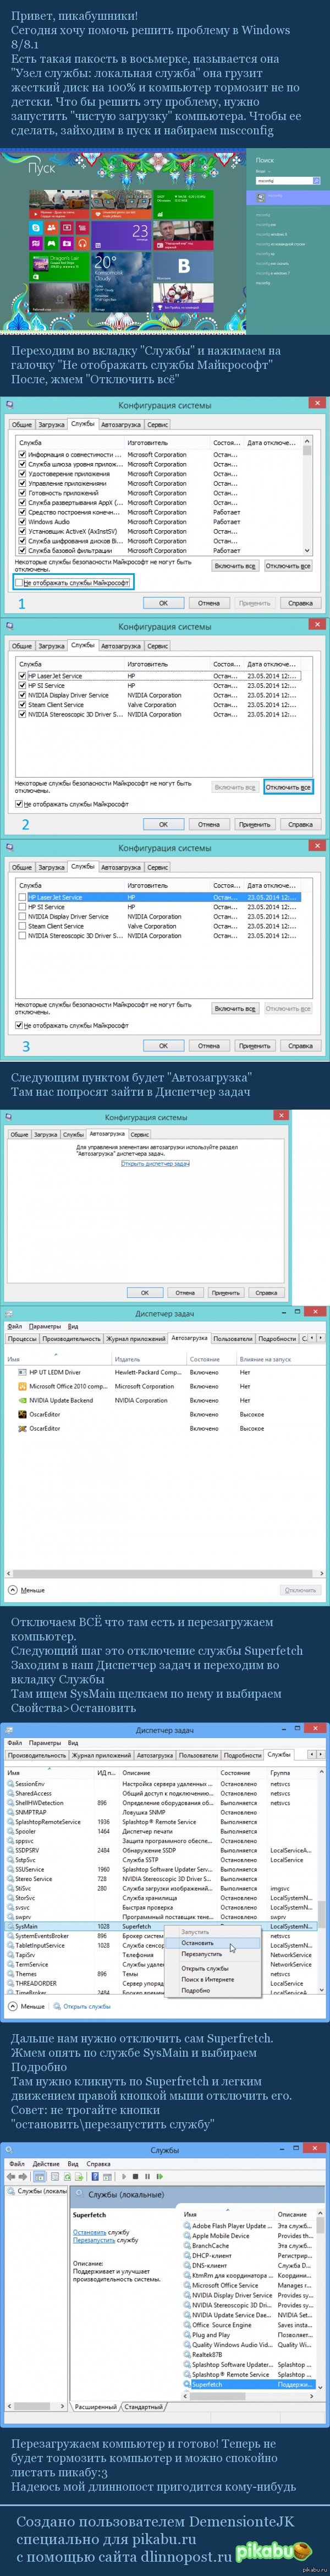Viewport: 330px width, 2576px height.
Task: Select the Superfetch row in Services list
Action: click(250, 2384)
